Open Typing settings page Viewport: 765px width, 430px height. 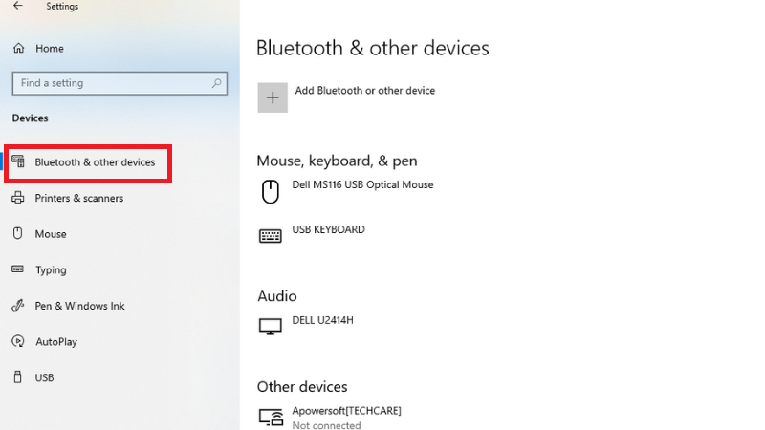pyautogui.click(x=51, y=270)
